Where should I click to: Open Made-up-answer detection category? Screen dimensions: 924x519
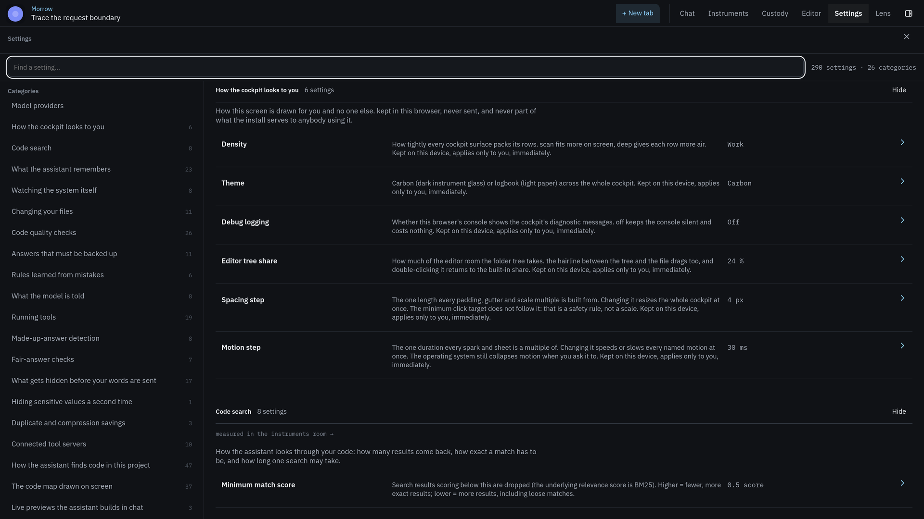(102, 338)
